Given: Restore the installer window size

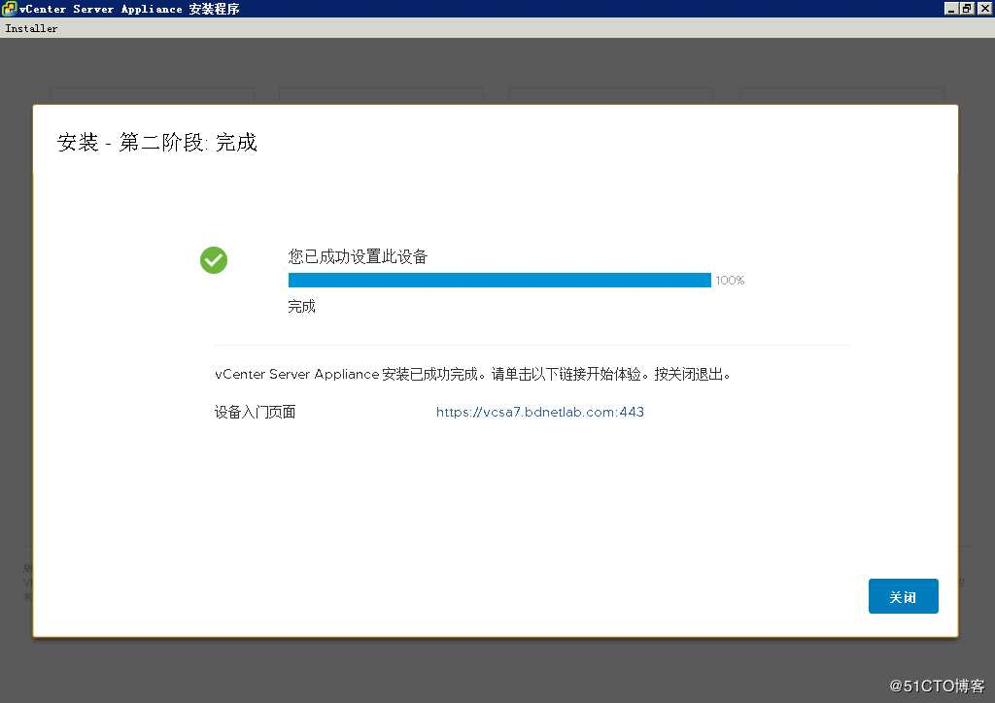Looking at the screenshot, I should pyautogui.click(x=966, y=8).
